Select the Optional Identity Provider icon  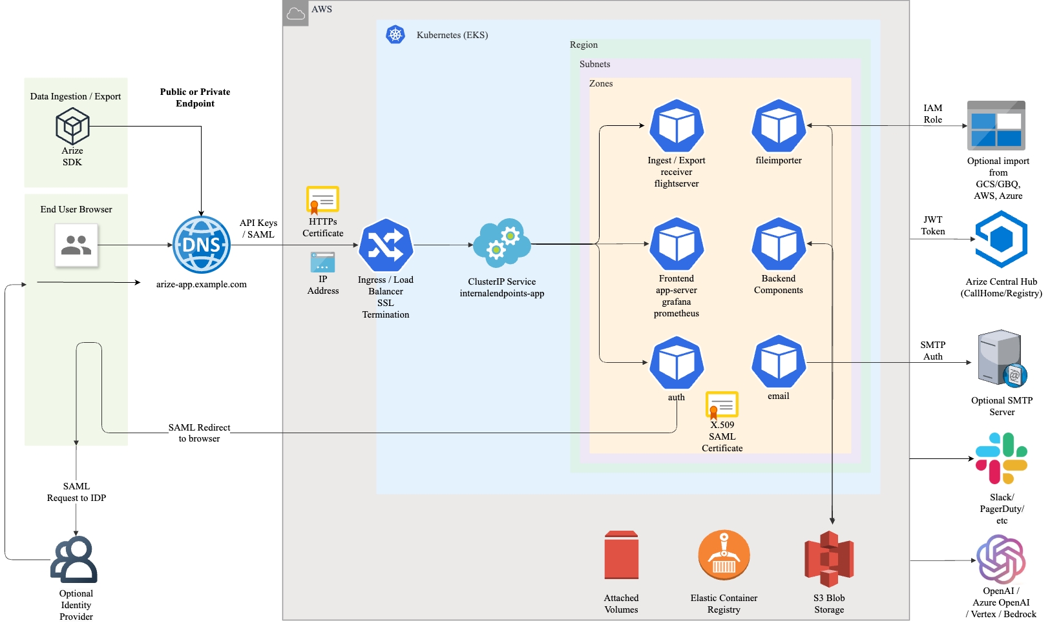(x=75, y=560)
